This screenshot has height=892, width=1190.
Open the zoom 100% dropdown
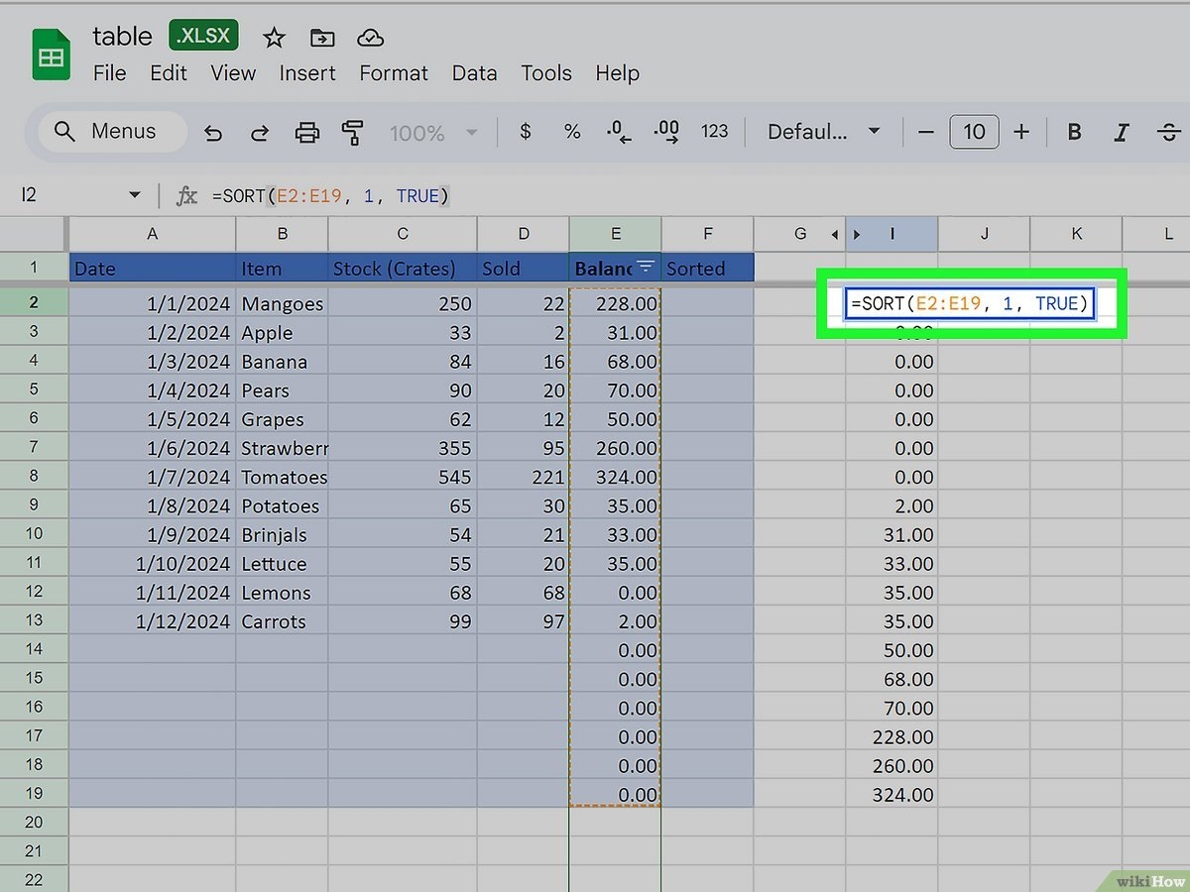pyautogui.click(x=433, y=132)
